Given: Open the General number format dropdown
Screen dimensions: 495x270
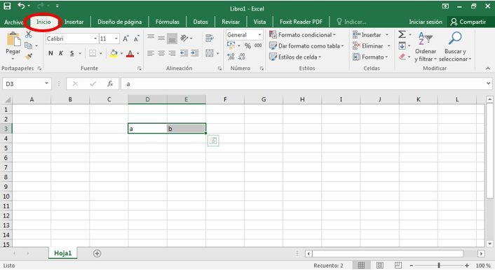Looking at the screenshot, I should (x=260, y=35).
